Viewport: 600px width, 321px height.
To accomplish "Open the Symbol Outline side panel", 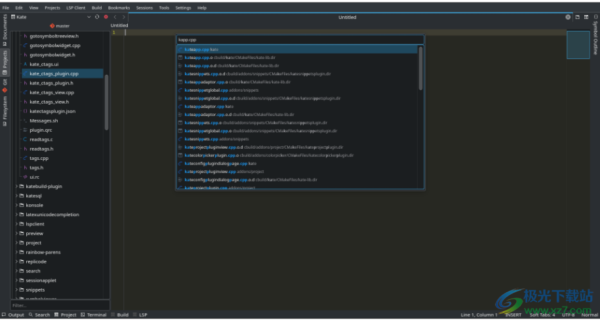I will (x=595, y=34).
